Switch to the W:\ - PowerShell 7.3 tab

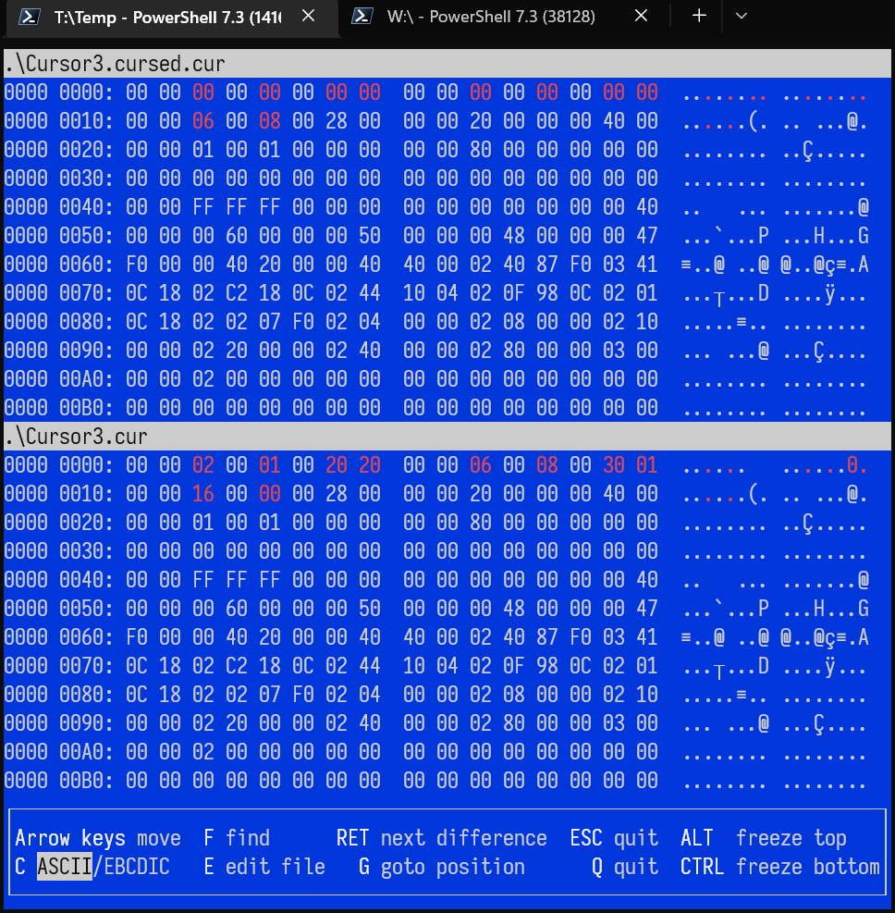pyautogui.click(x=490, y=17)
